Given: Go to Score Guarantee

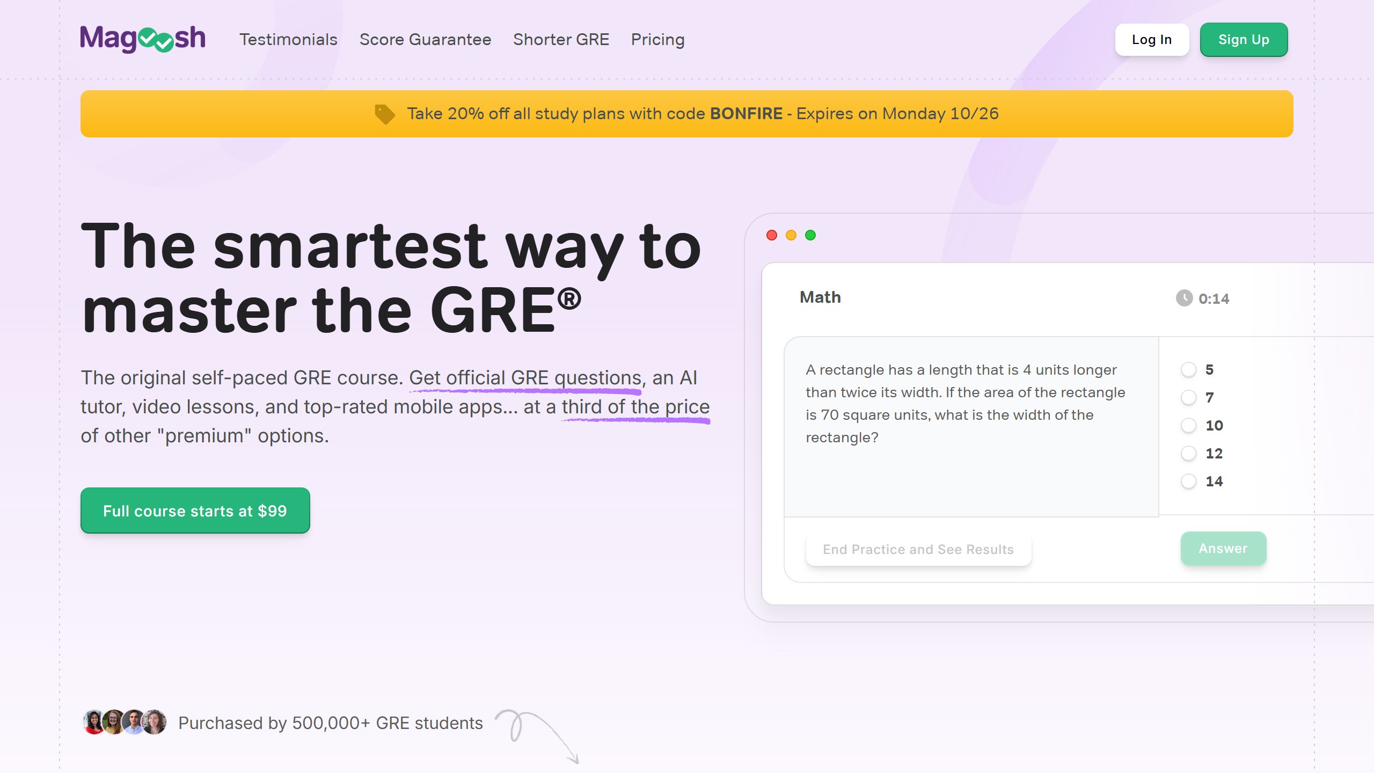Looking at the screenshot, I should click(x=425, y=40).
